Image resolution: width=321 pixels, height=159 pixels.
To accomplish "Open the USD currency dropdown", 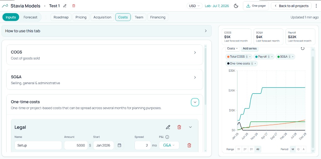I will 194,6.
